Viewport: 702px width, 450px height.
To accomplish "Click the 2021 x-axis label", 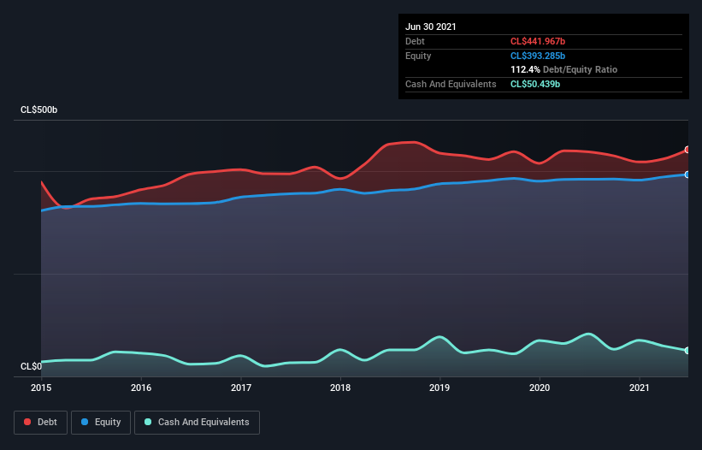I will coord(640,388).
